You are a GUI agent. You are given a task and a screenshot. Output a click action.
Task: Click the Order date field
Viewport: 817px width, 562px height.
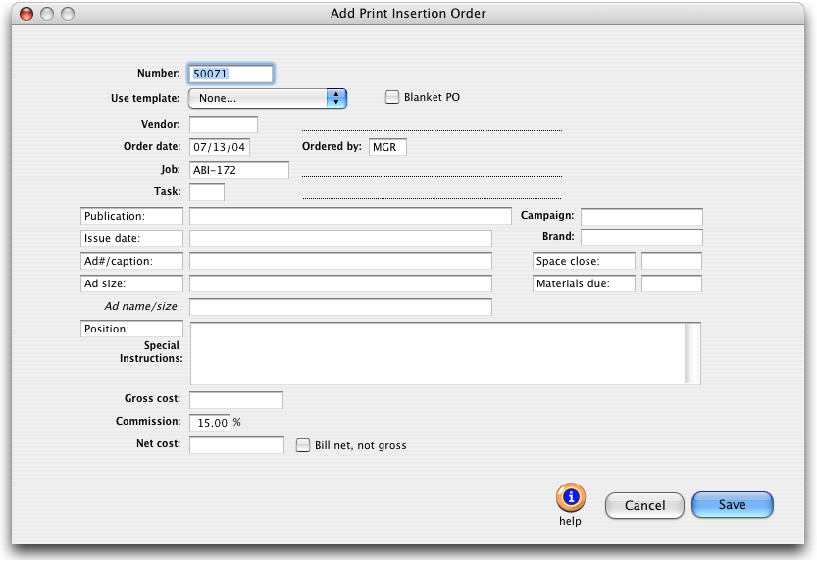[220, 148]
